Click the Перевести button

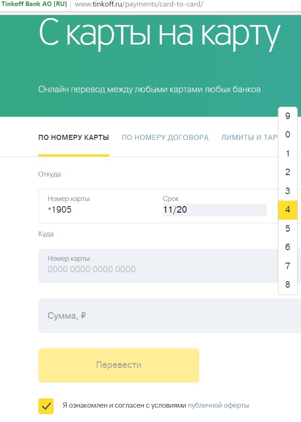(119, 365)
